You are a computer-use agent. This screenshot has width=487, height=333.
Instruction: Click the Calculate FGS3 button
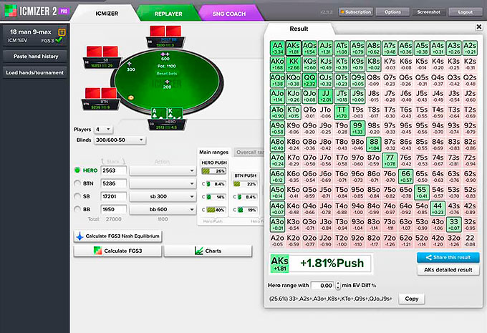click(118, 251)
